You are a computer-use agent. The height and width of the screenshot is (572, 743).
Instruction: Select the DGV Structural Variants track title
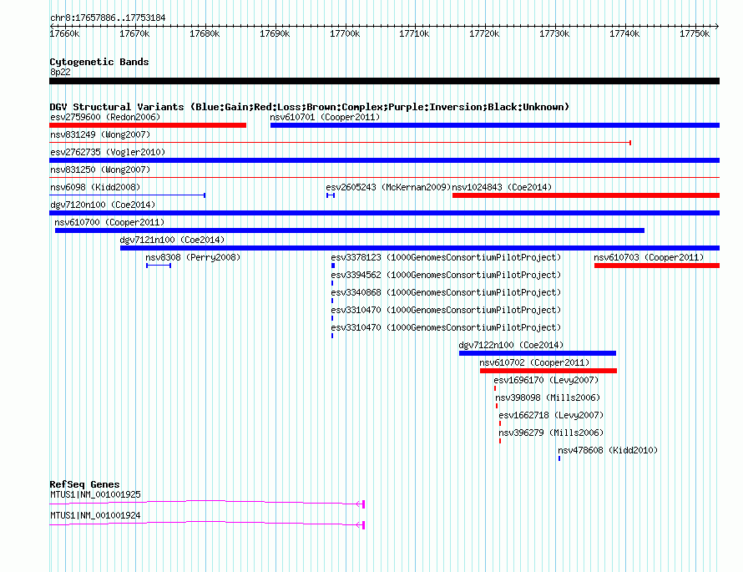[x=310, y=107]
